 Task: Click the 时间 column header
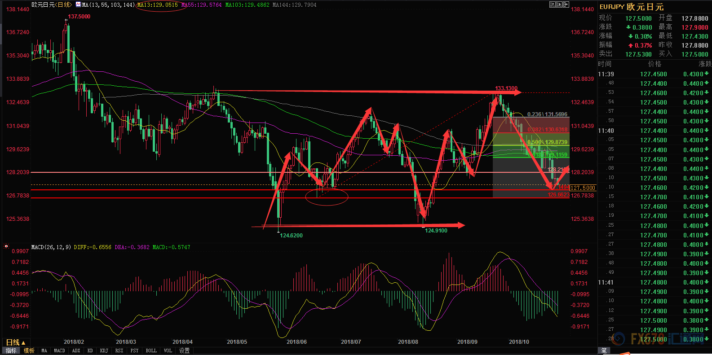[605, 64]
